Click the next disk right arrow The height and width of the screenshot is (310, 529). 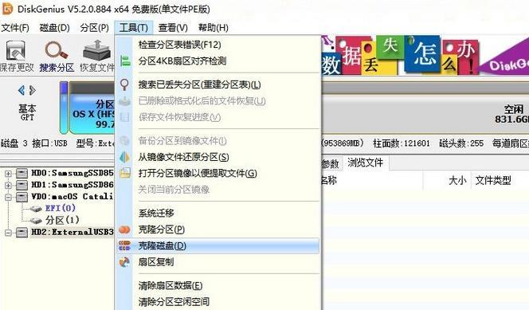33,90
